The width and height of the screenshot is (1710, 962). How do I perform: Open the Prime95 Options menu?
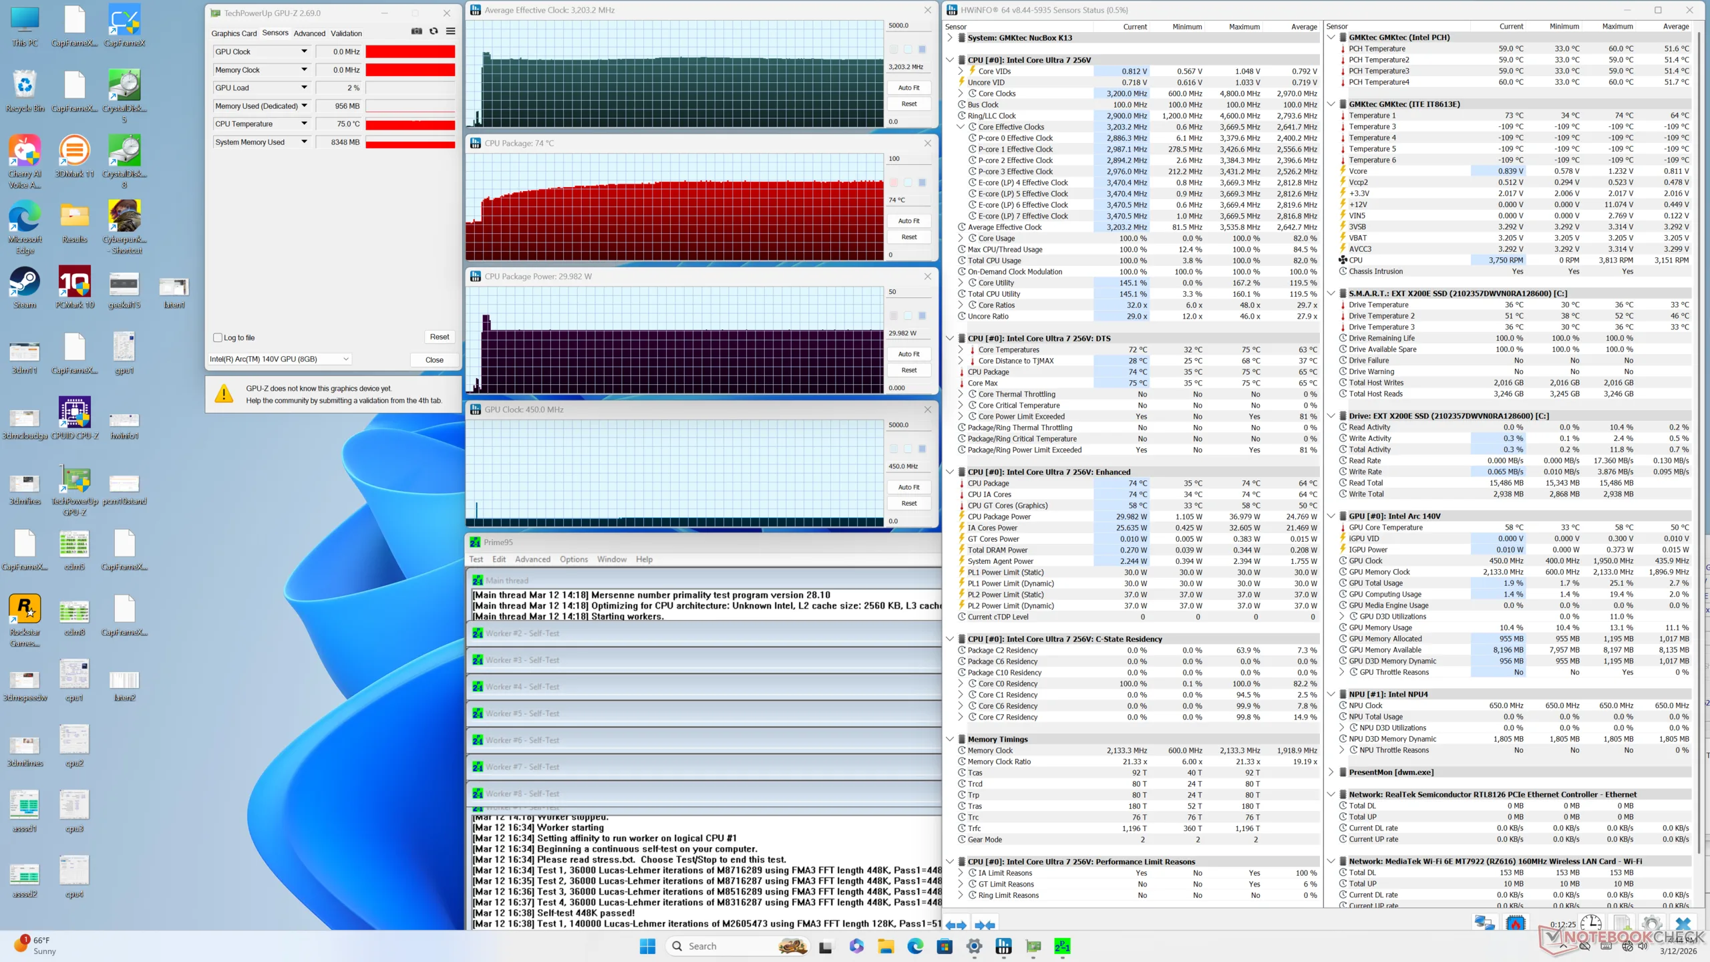573,560
